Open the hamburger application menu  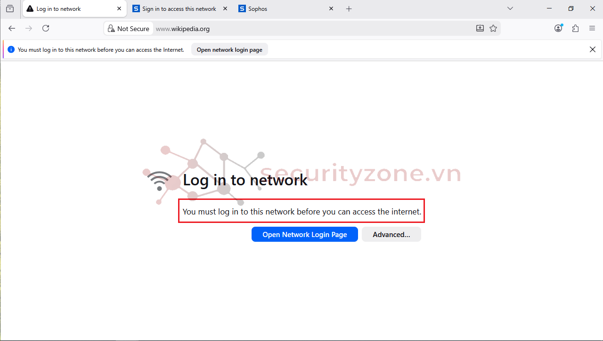[x=592, y=28]
